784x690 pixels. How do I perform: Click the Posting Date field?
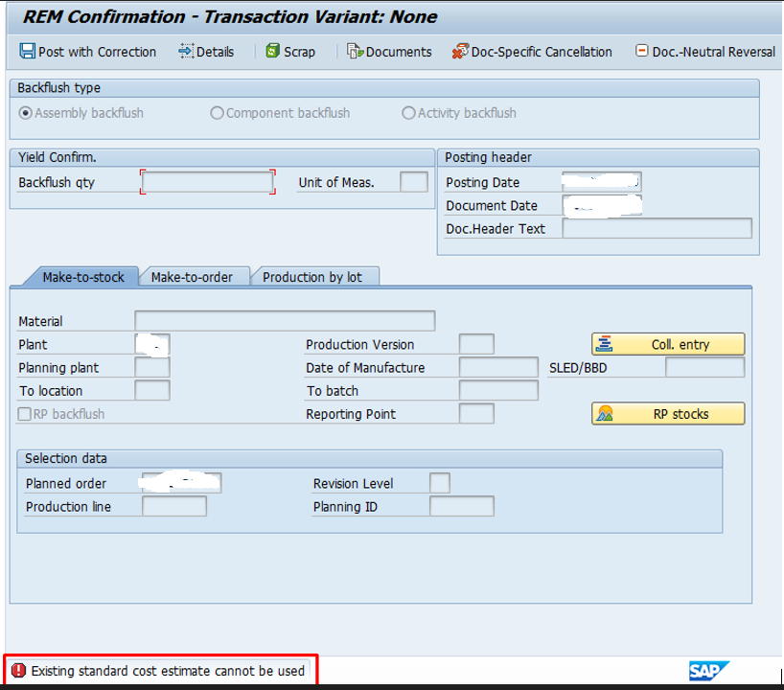[602, 182]
